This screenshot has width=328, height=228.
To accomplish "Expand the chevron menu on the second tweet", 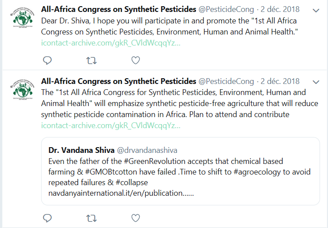I will click(316, 82).
